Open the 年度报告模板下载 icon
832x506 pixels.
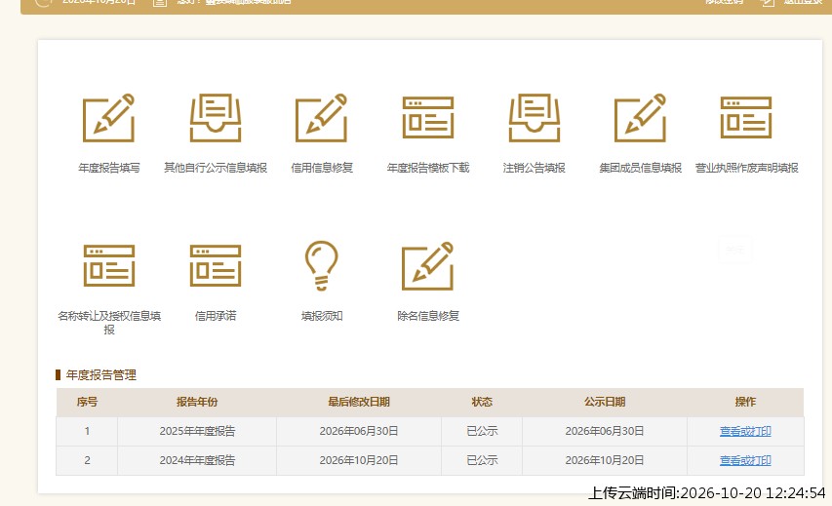(x=427, y=118)
